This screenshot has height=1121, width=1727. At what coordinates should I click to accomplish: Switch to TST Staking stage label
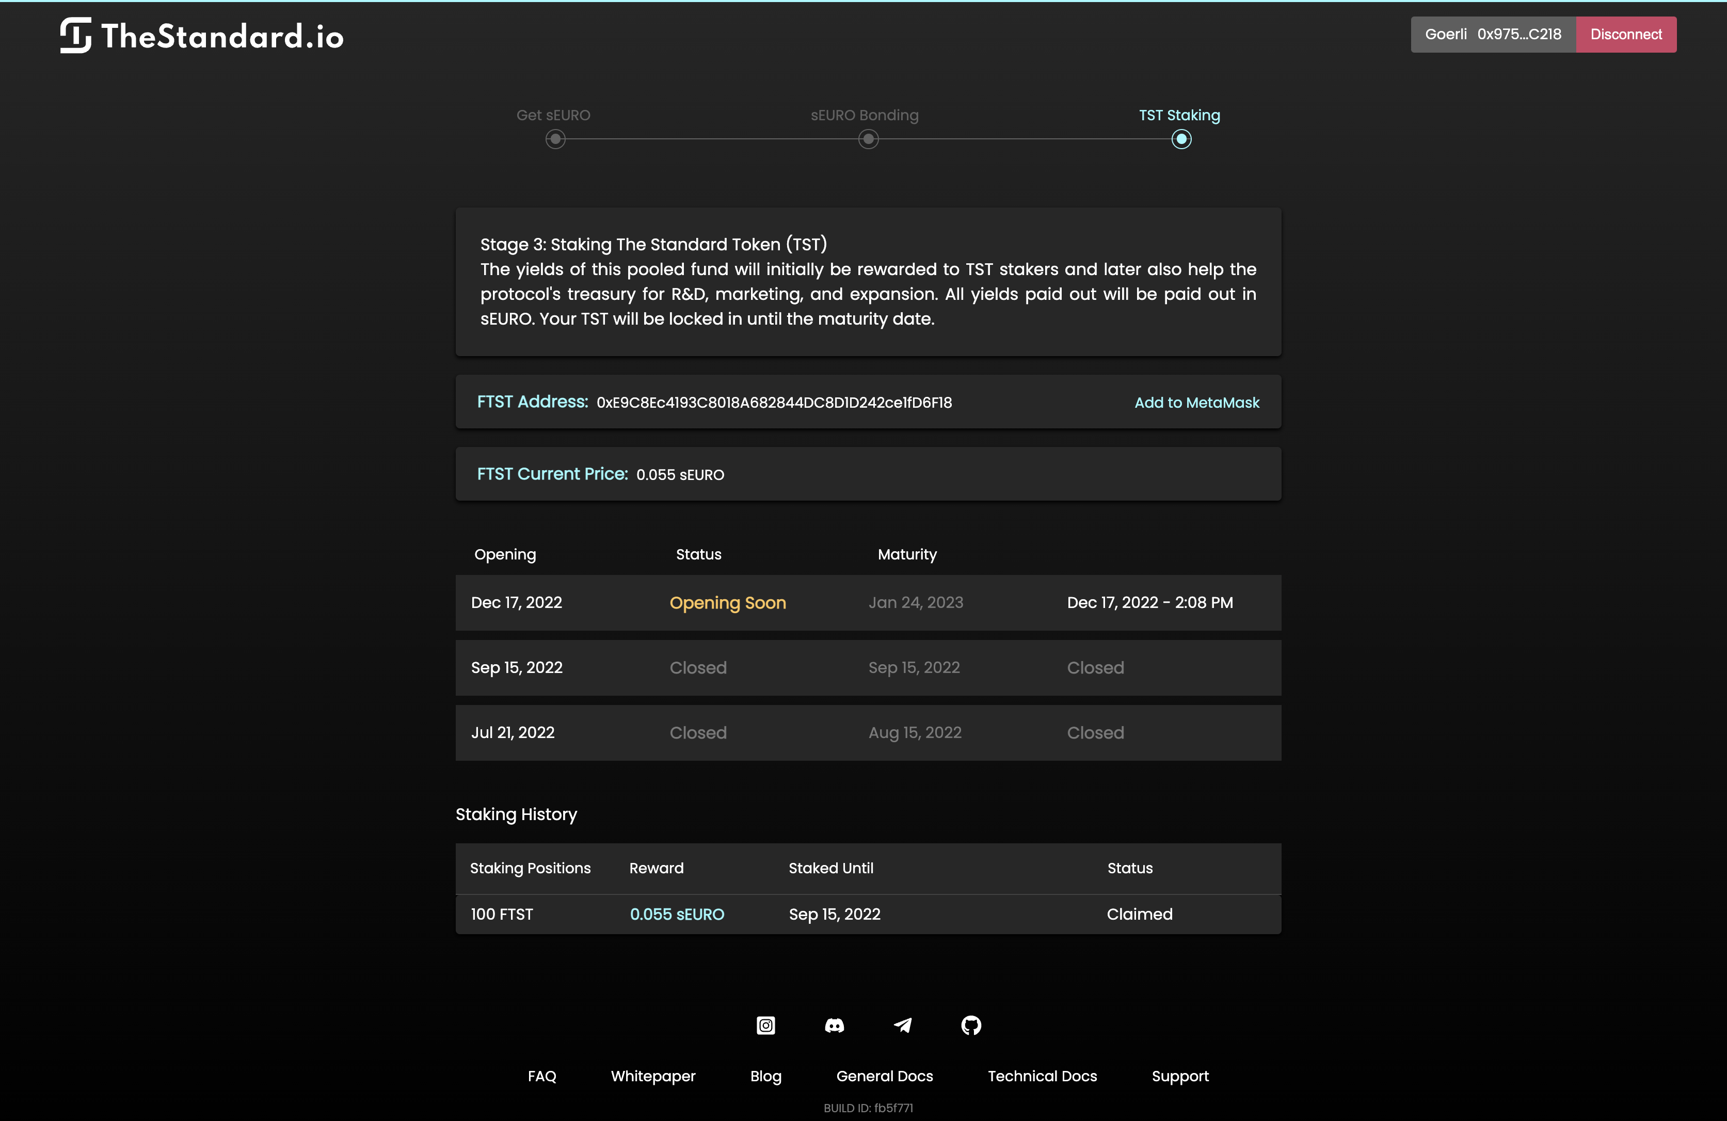pyautogui.click(x=1179, y=116)
